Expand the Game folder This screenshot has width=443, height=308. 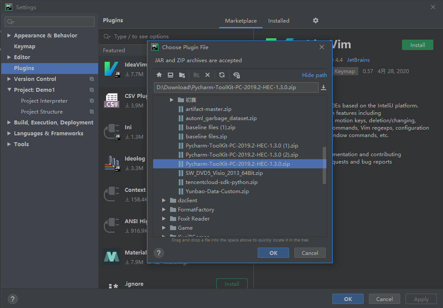(x=164, y=228)
